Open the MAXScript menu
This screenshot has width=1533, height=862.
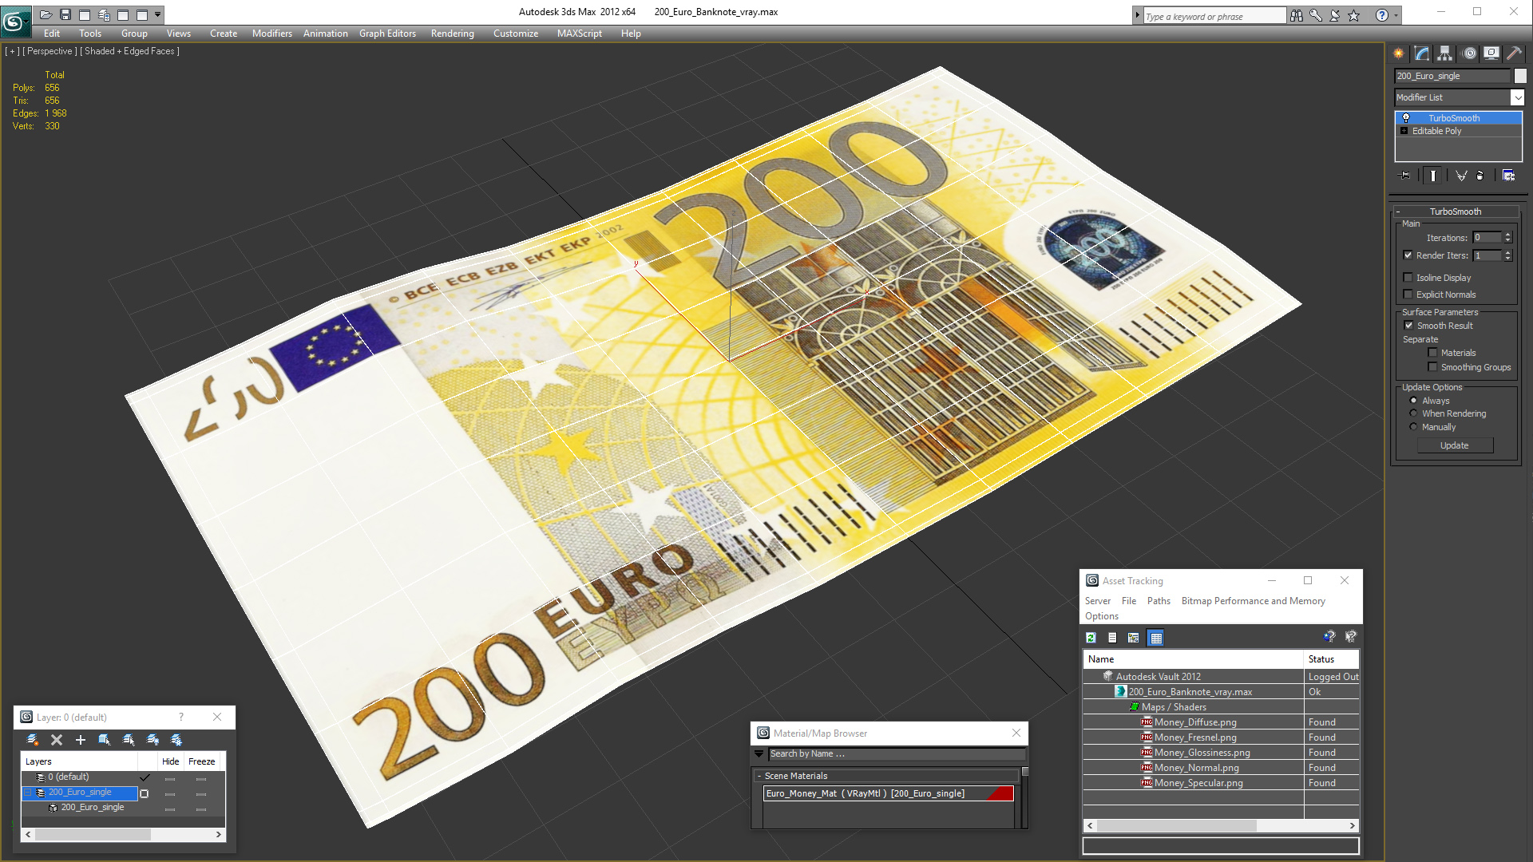579,34
